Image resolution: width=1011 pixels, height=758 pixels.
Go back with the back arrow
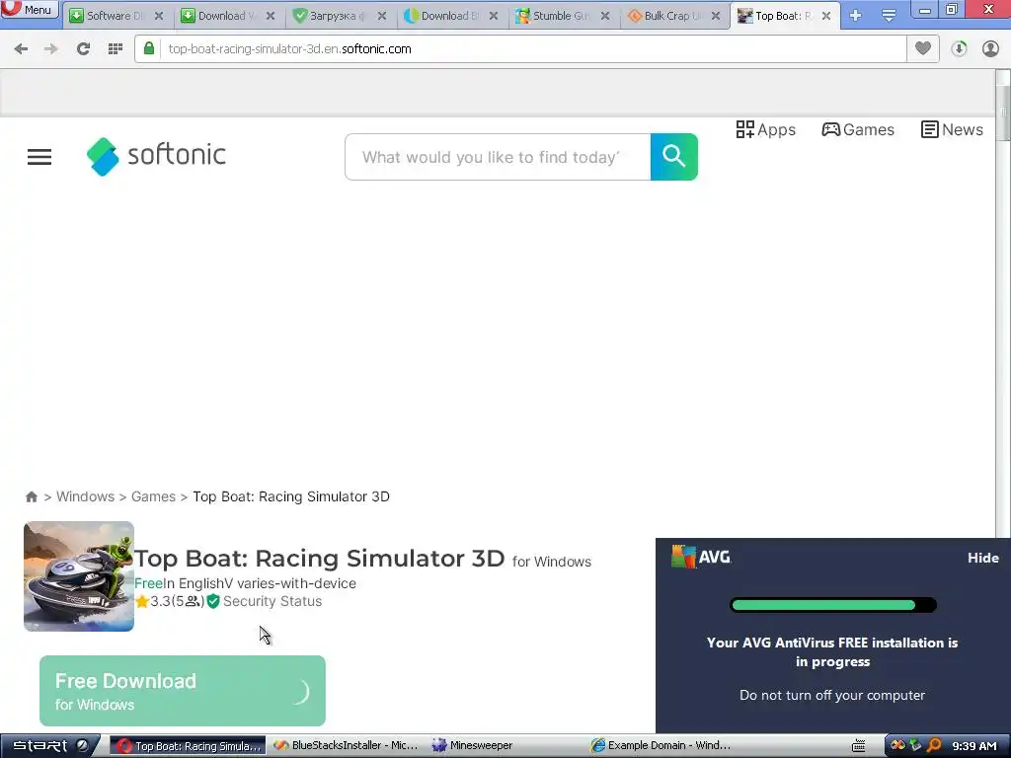tap(21, 49)
